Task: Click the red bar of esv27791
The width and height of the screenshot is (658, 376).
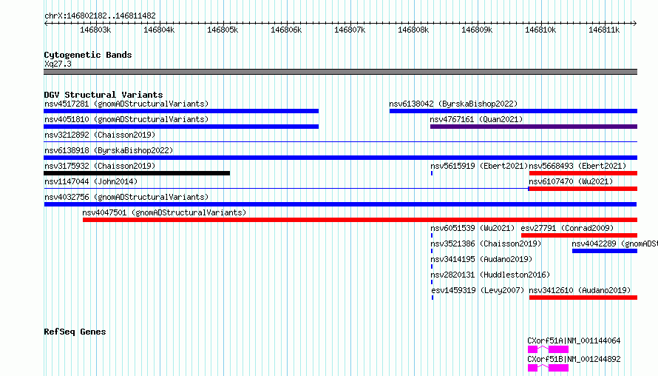Action: point(579,235)
